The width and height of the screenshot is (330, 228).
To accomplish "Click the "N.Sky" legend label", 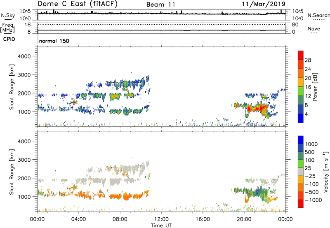I will [8, 15].
